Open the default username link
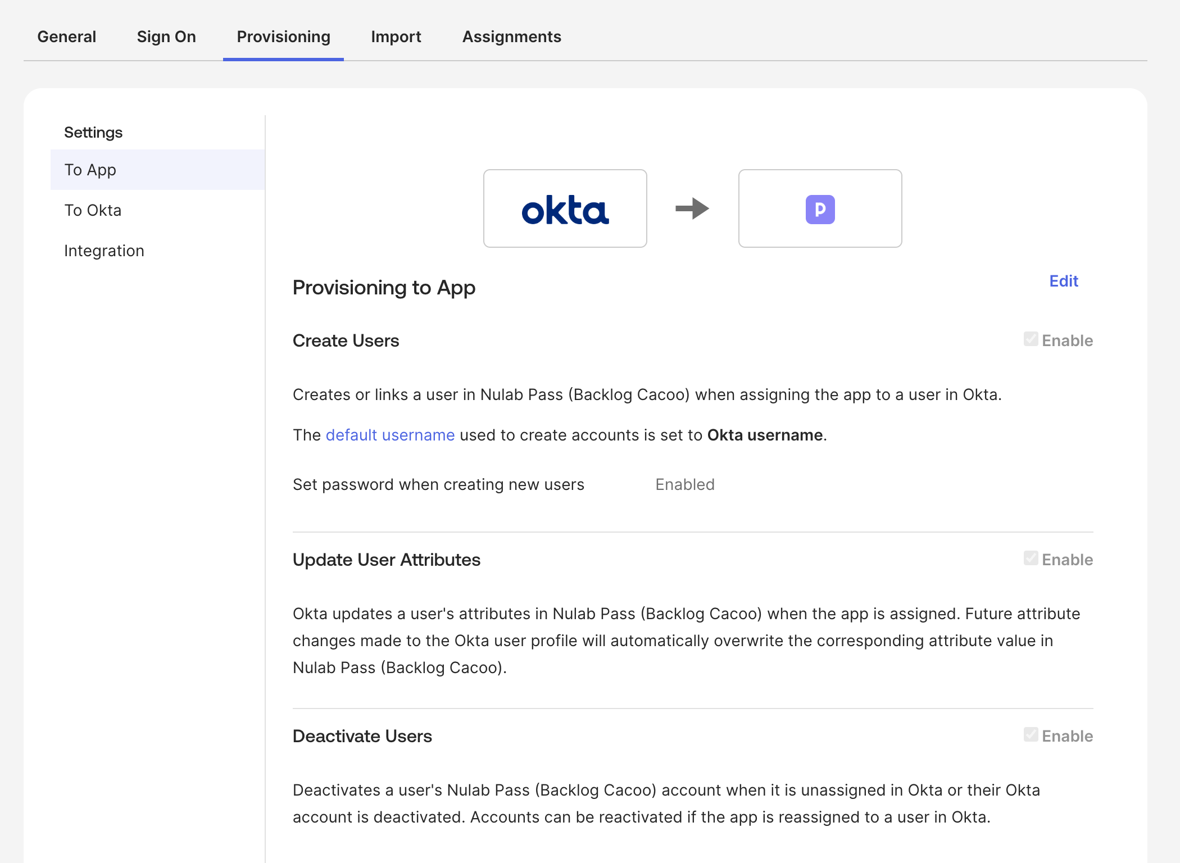1180x863 pixels. [x=390, y=435]
